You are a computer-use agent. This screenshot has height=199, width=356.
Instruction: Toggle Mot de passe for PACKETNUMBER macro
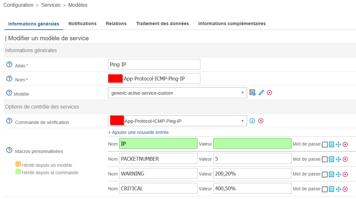(x=325, y=159)
